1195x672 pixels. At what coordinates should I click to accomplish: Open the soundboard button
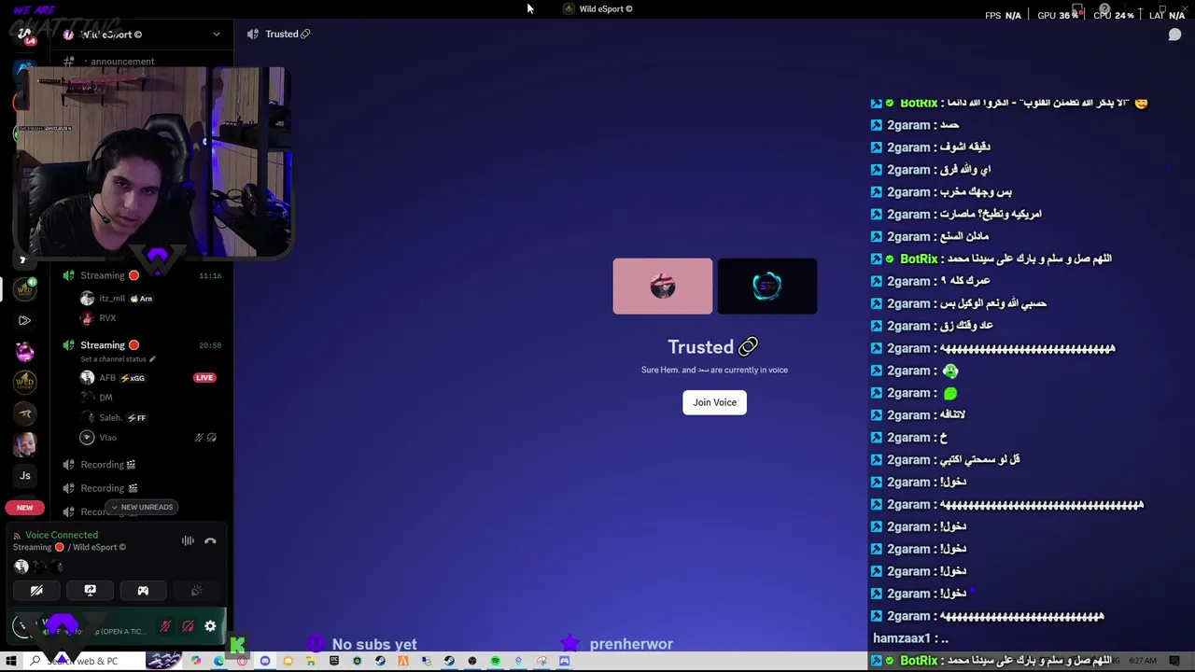click(196, 591)
